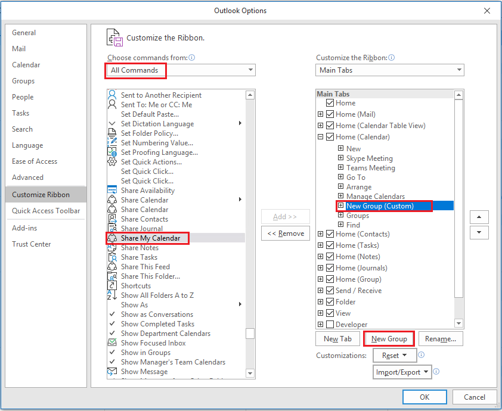The height and width of the screenshot is (411, 502).
Task: Select the Teams Meeting group row
Action: click(x=371, y=167)
